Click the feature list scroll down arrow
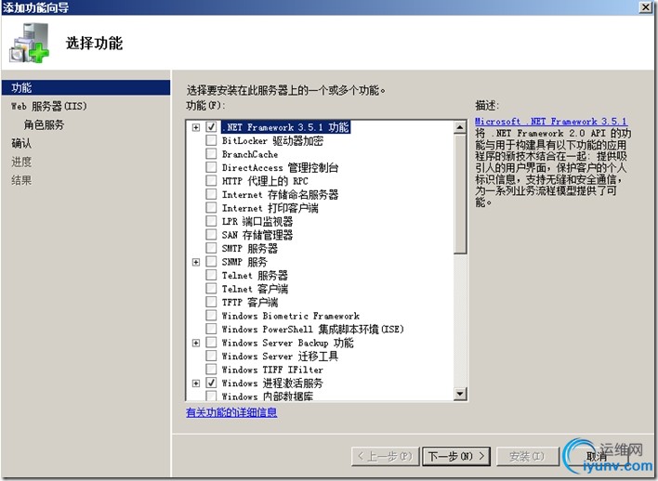This screenshot has height=481, width=658. pyautogui.click(x=460, y=394)
